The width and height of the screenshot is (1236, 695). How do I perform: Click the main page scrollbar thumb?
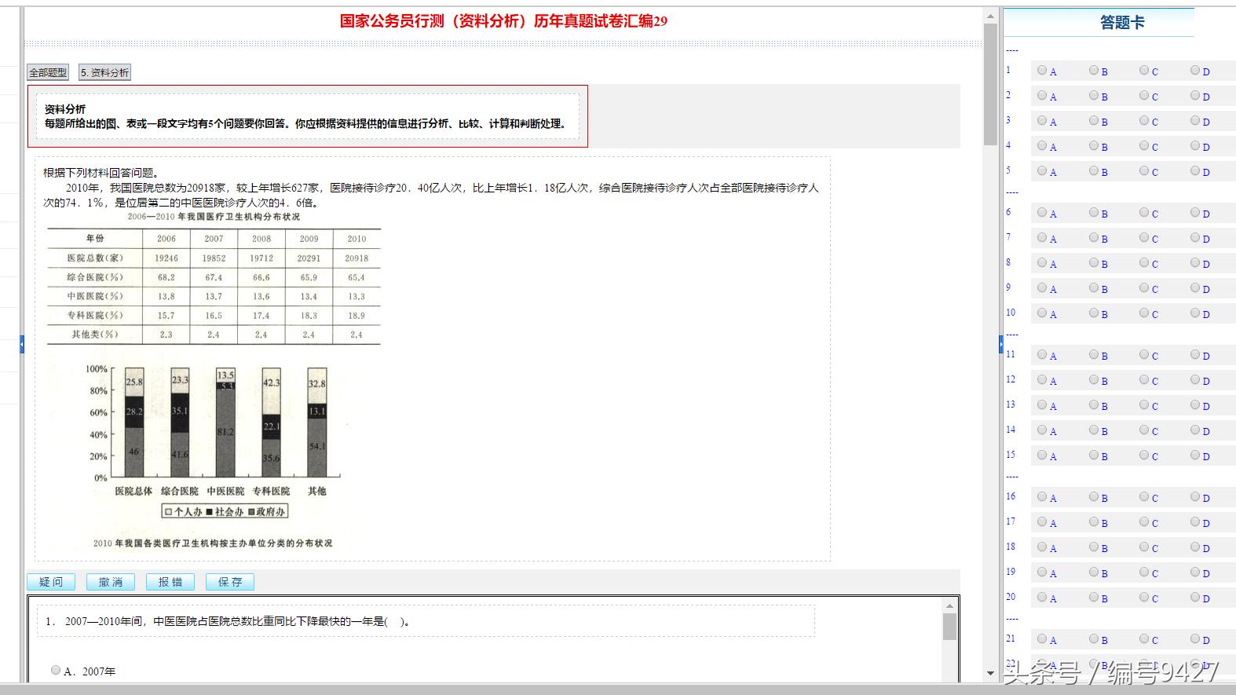click(x=990, y=84)
